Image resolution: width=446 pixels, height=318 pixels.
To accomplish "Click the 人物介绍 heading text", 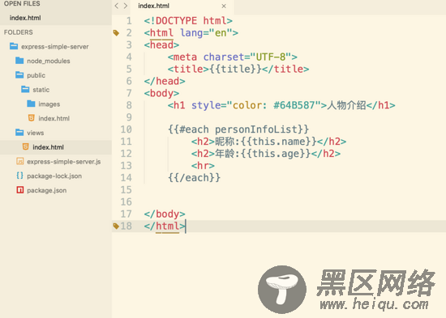I will (x=346, y=105).
